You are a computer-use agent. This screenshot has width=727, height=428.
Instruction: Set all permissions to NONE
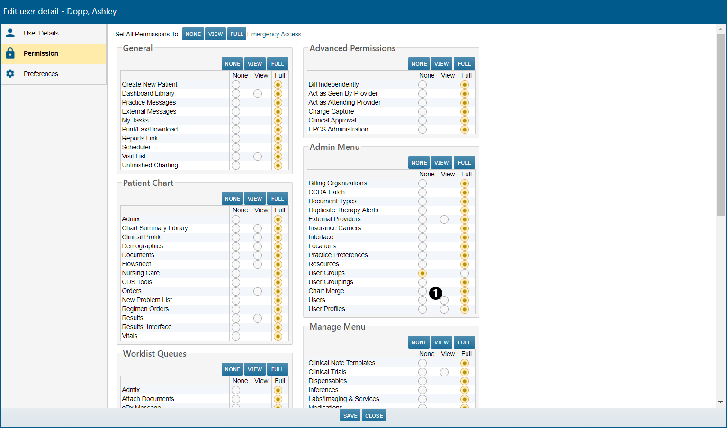click(193, 34)
